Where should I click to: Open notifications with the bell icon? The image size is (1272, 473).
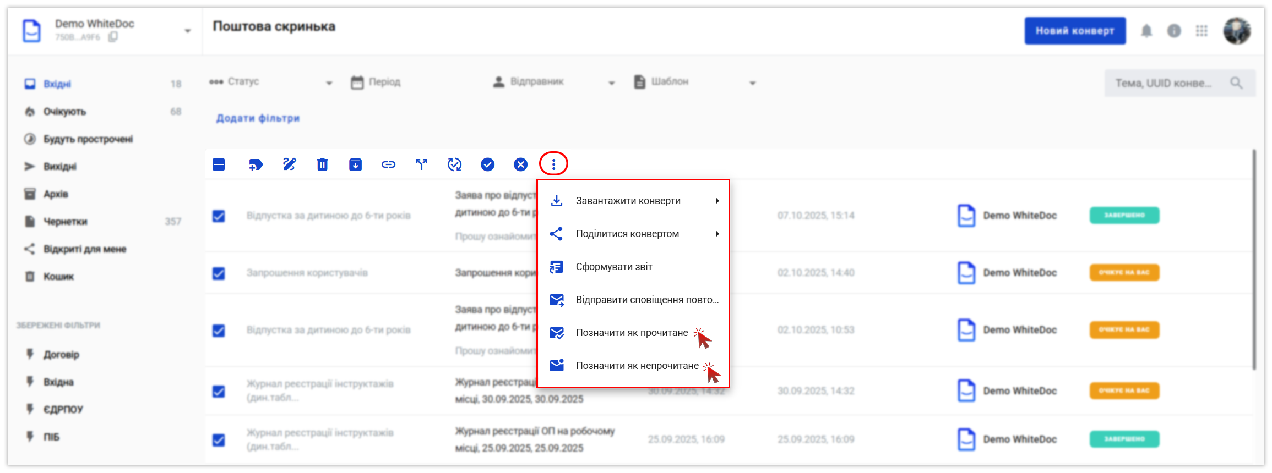[x=1146, y=31]
